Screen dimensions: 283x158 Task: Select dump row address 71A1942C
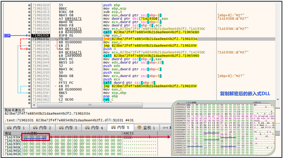[12, 154]
